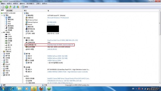Select the 安全性 security category in tree
Image resolution: width=161 pixels, height=91 pixels.
click(8, 71)
